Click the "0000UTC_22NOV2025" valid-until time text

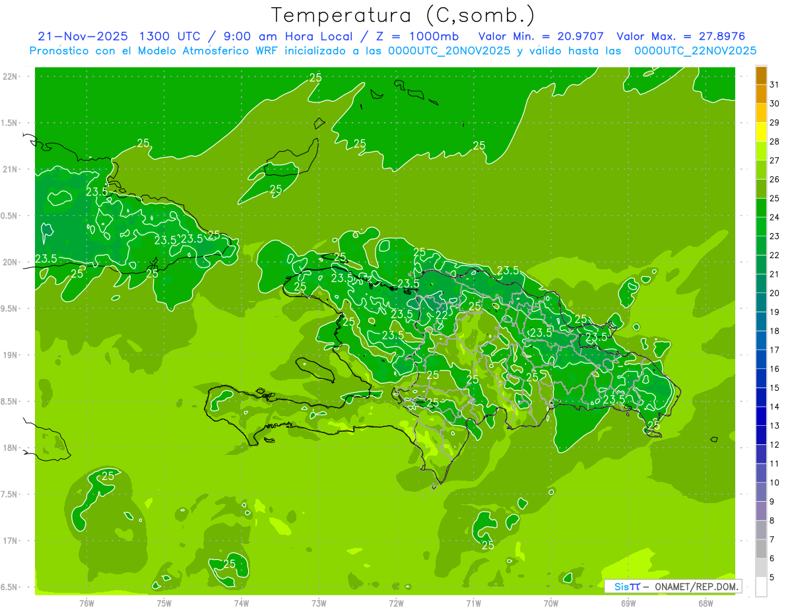click(696, 51)
